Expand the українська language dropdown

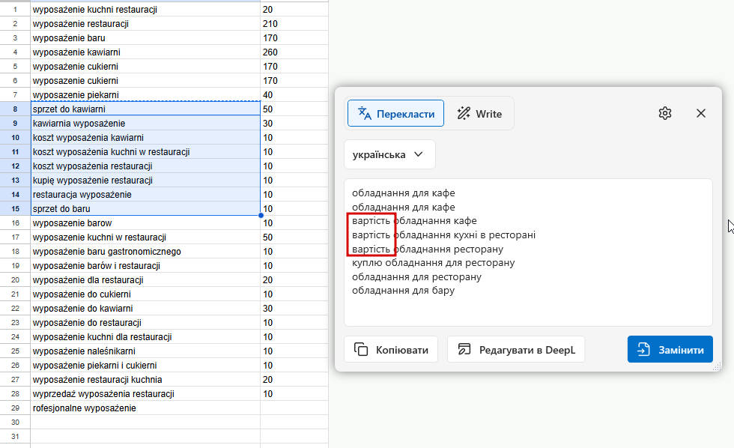pyautogui.click(x=389, y=154)
